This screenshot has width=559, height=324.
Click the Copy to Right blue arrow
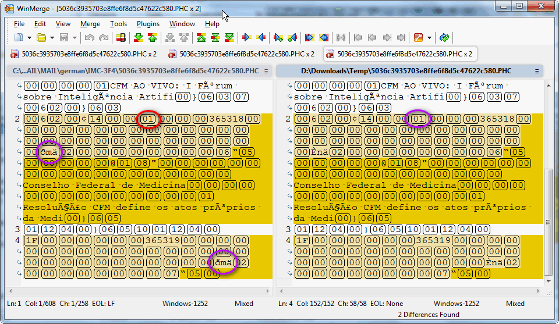(247, 38)
